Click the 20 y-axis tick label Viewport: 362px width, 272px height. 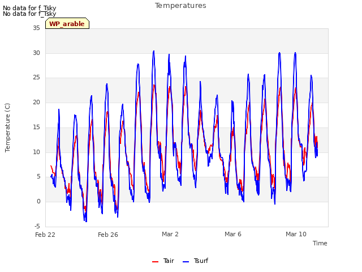pos(36,102)
